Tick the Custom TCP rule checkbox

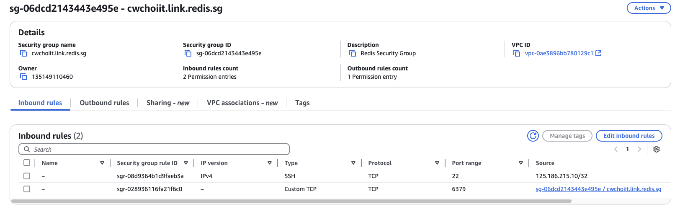tap(27, 189)
